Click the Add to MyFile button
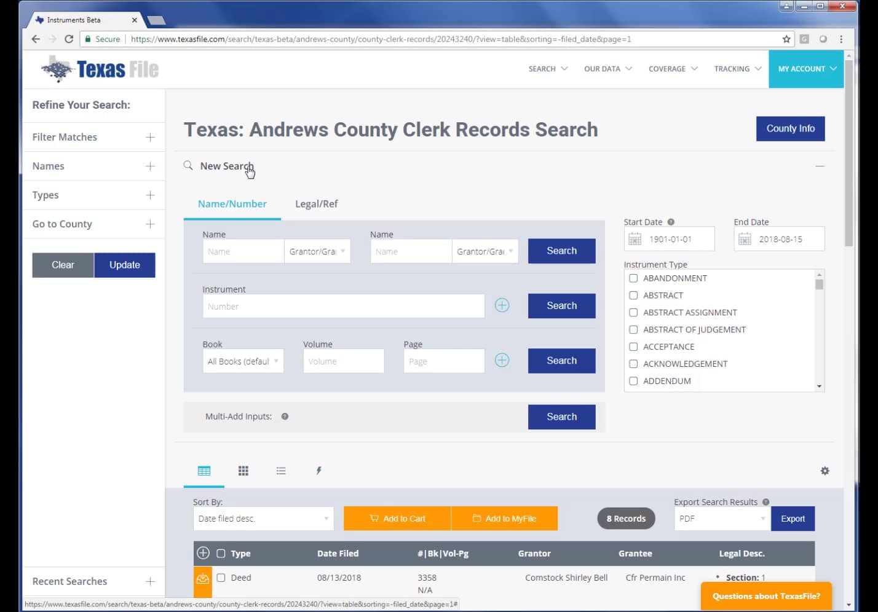The image size is (878, 612). [x=504, y=519]
